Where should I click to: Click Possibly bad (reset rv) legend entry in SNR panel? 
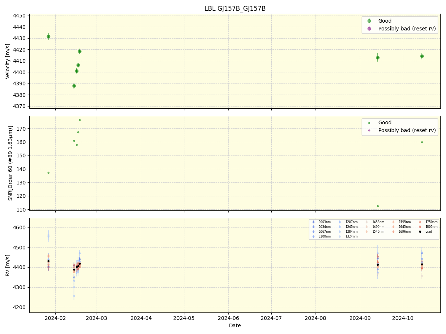(x=401, y=130)
